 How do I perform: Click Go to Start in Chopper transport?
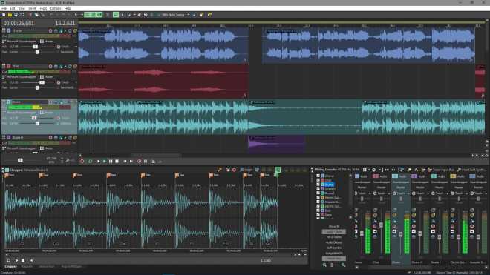click(x=31, y=260)
